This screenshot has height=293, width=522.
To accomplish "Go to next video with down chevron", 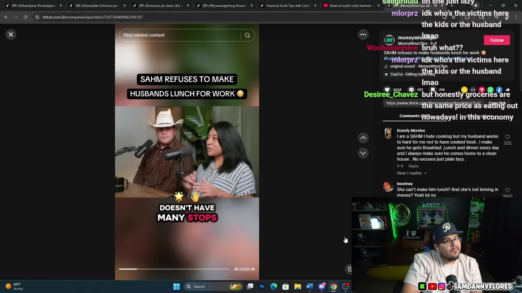I will tap(363, 153).
